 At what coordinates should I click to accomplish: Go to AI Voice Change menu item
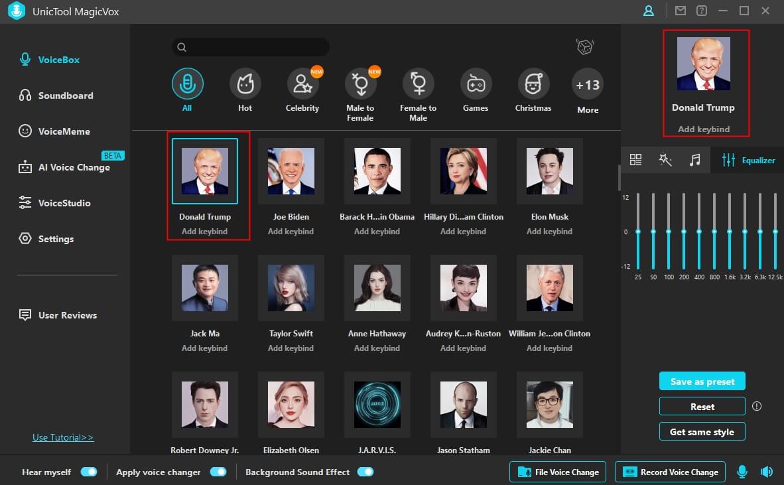pyautogui.click(x=74, y=167)
